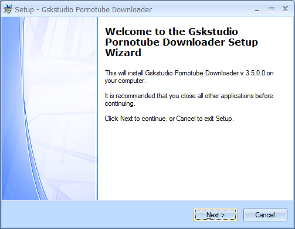Click the 'Setup - Gskstudio' title bar text

coord(83,9)
